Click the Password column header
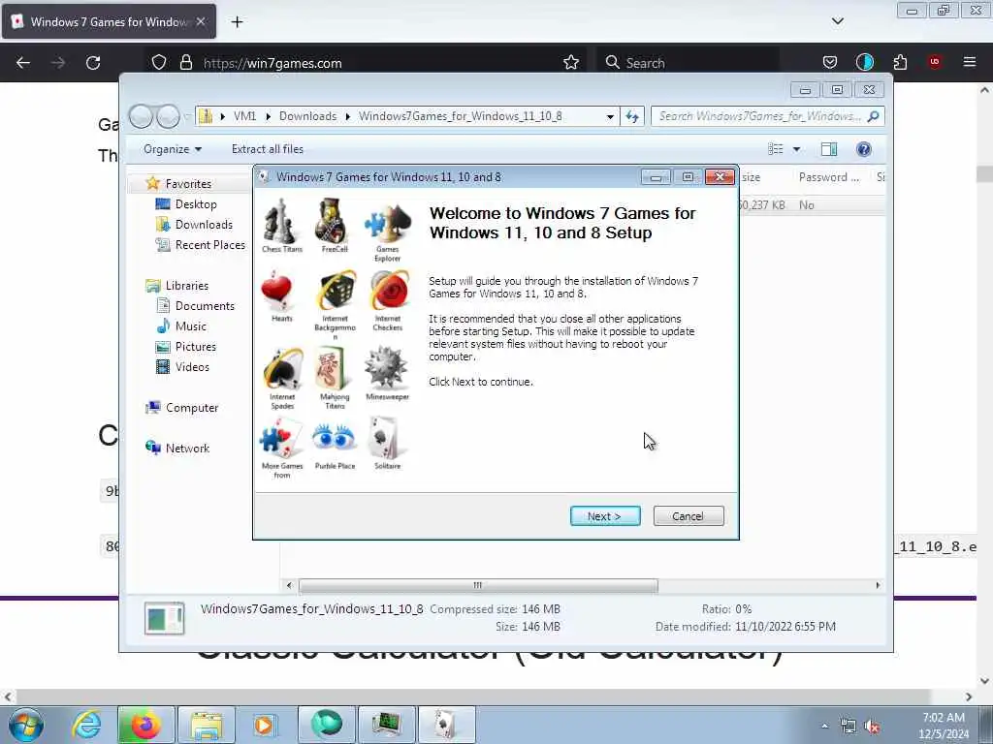This screenshot has width=993, height=744. click(828, 177)
